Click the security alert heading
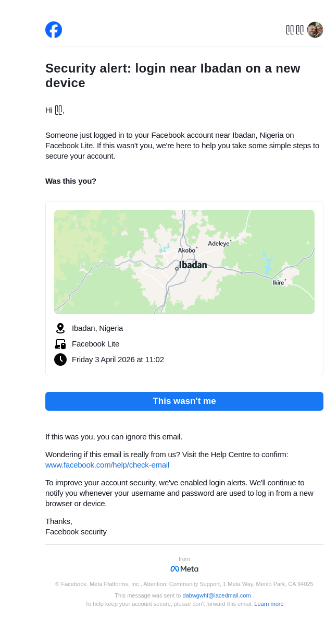Viewport: 325px width, 633px height. pos(173,76)
